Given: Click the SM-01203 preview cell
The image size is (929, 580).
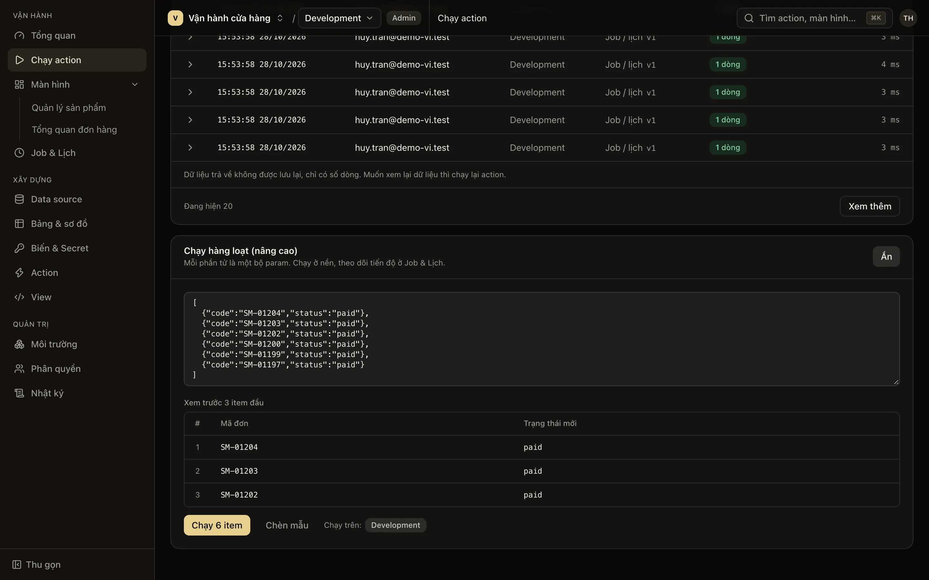Looking at the screenshot, I should (x=239, y=471).
